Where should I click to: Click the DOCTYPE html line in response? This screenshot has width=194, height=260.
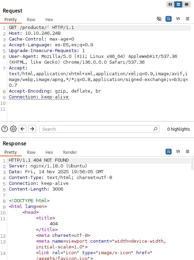(29, 201)
